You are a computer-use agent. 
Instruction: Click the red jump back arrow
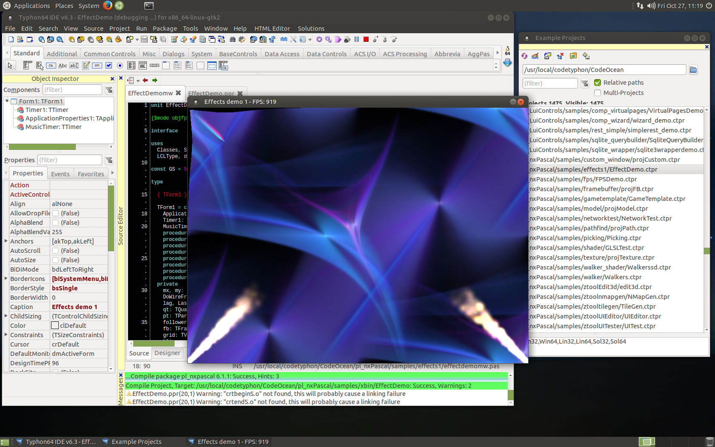click(x=146, y=80)
